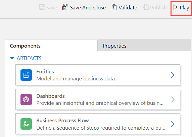Viewport: 192px width, 137px height.
Task: Collapse the ARTIFACTS section triangle
Action: (x=12, y=58)
